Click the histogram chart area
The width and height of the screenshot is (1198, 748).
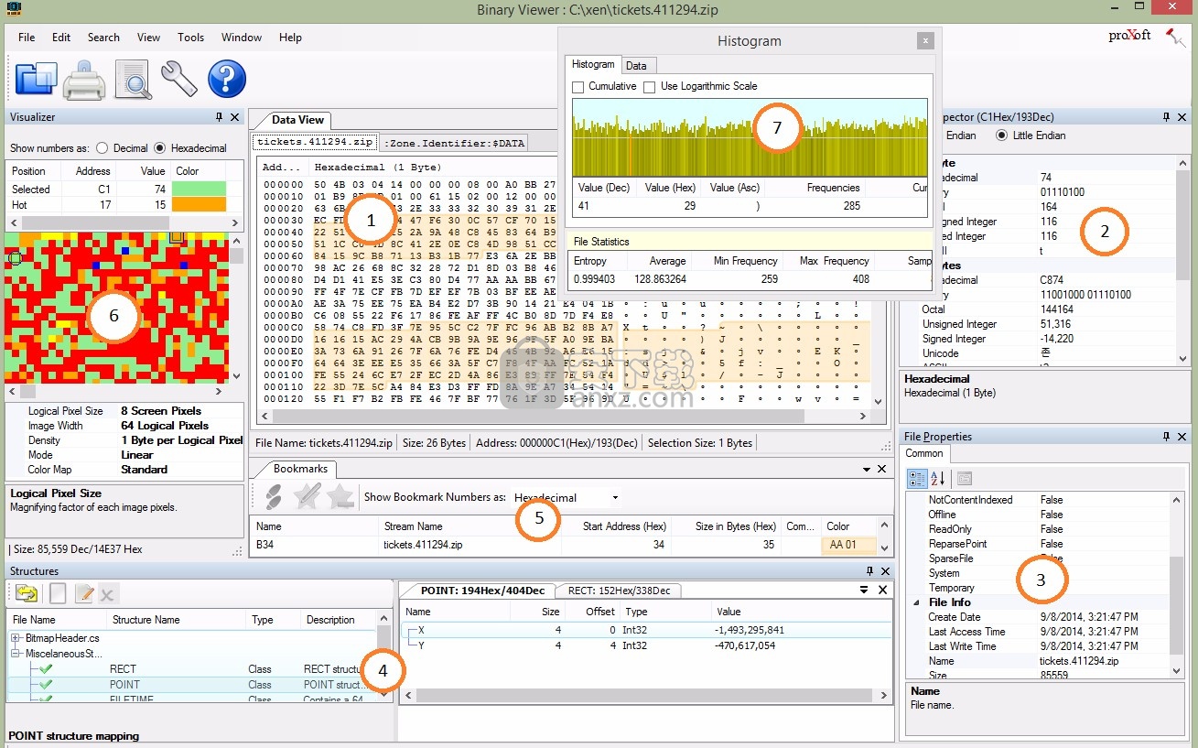coord(750,137)
